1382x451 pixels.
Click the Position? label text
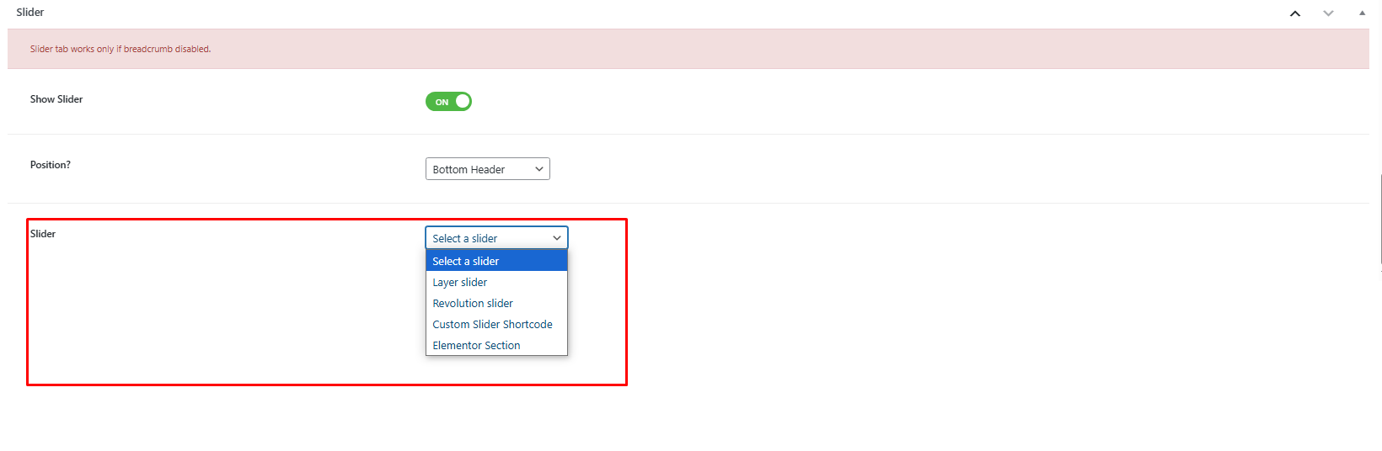(51, 165)
